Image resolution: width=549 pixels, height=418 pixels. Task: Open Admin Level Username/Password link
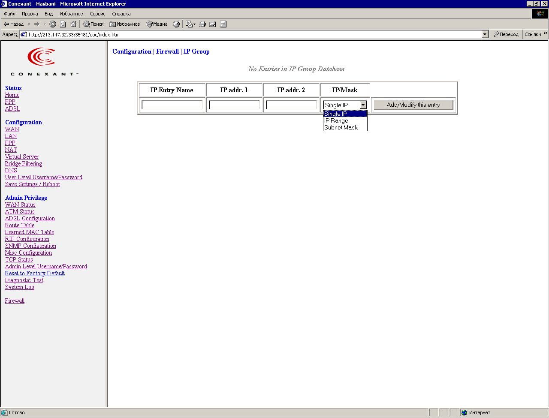click(46, 267)
